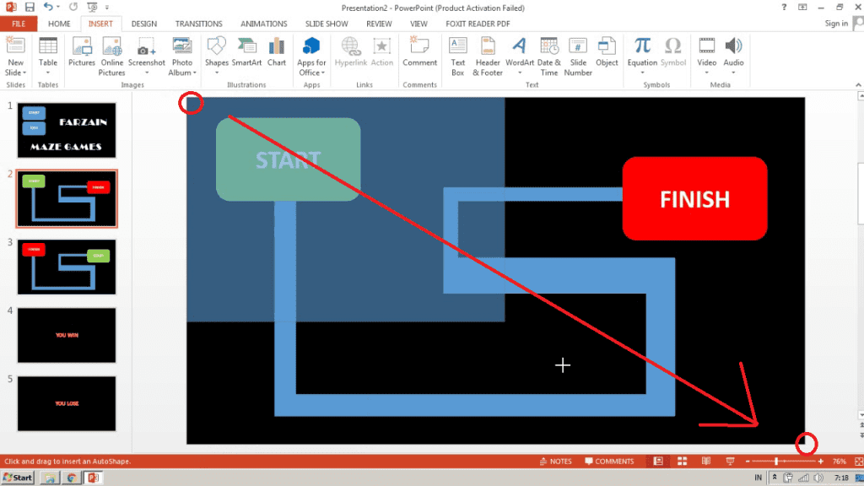Viewport: 864px width, 486px height.
Task: Toggle the Comments pane in status bar
Action: click(x=607, y=462)
